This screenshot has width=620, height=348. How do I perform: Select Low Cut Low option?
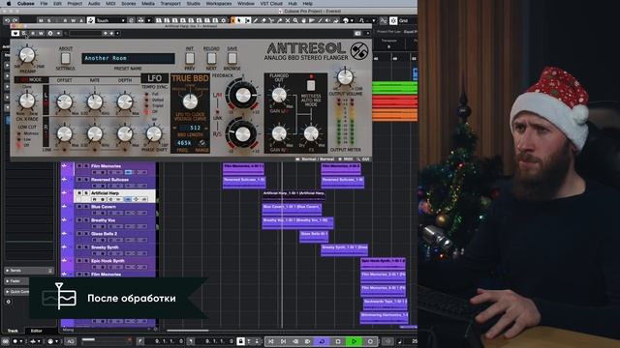point(18,139)
